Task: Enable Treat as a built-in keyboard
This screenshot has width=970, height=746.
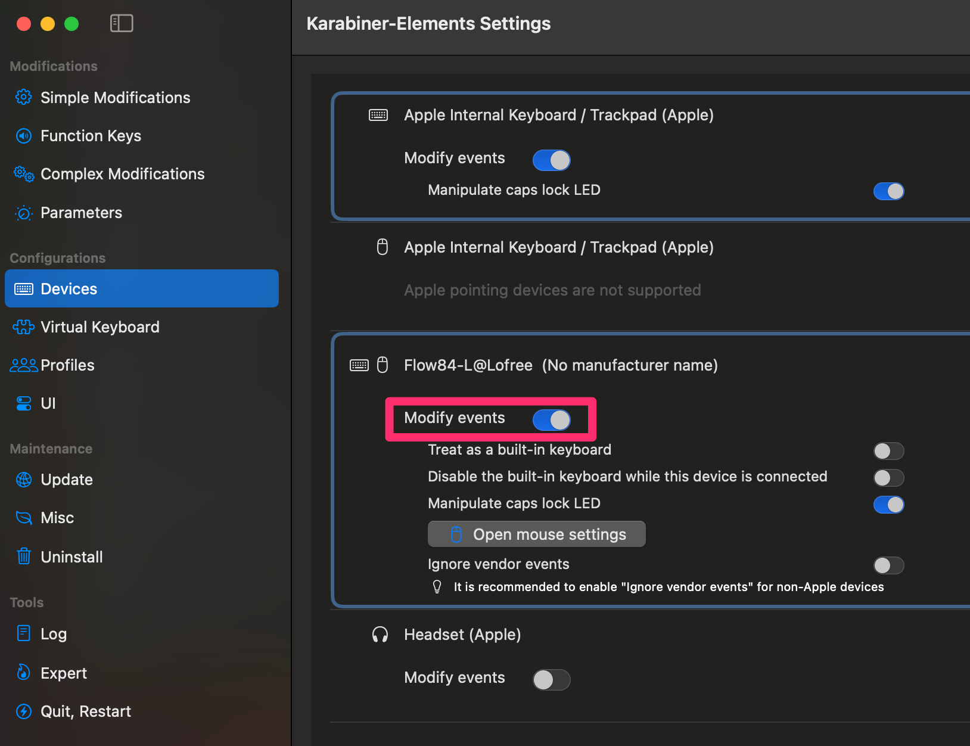Action: pos(888,451)
